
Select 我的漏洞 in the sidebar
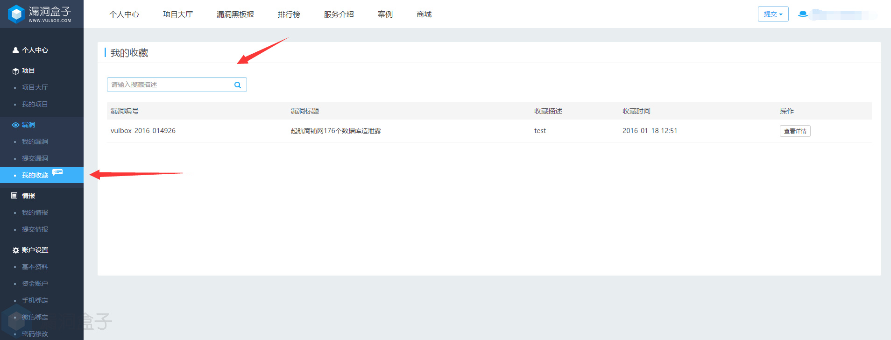click(35, 142)
